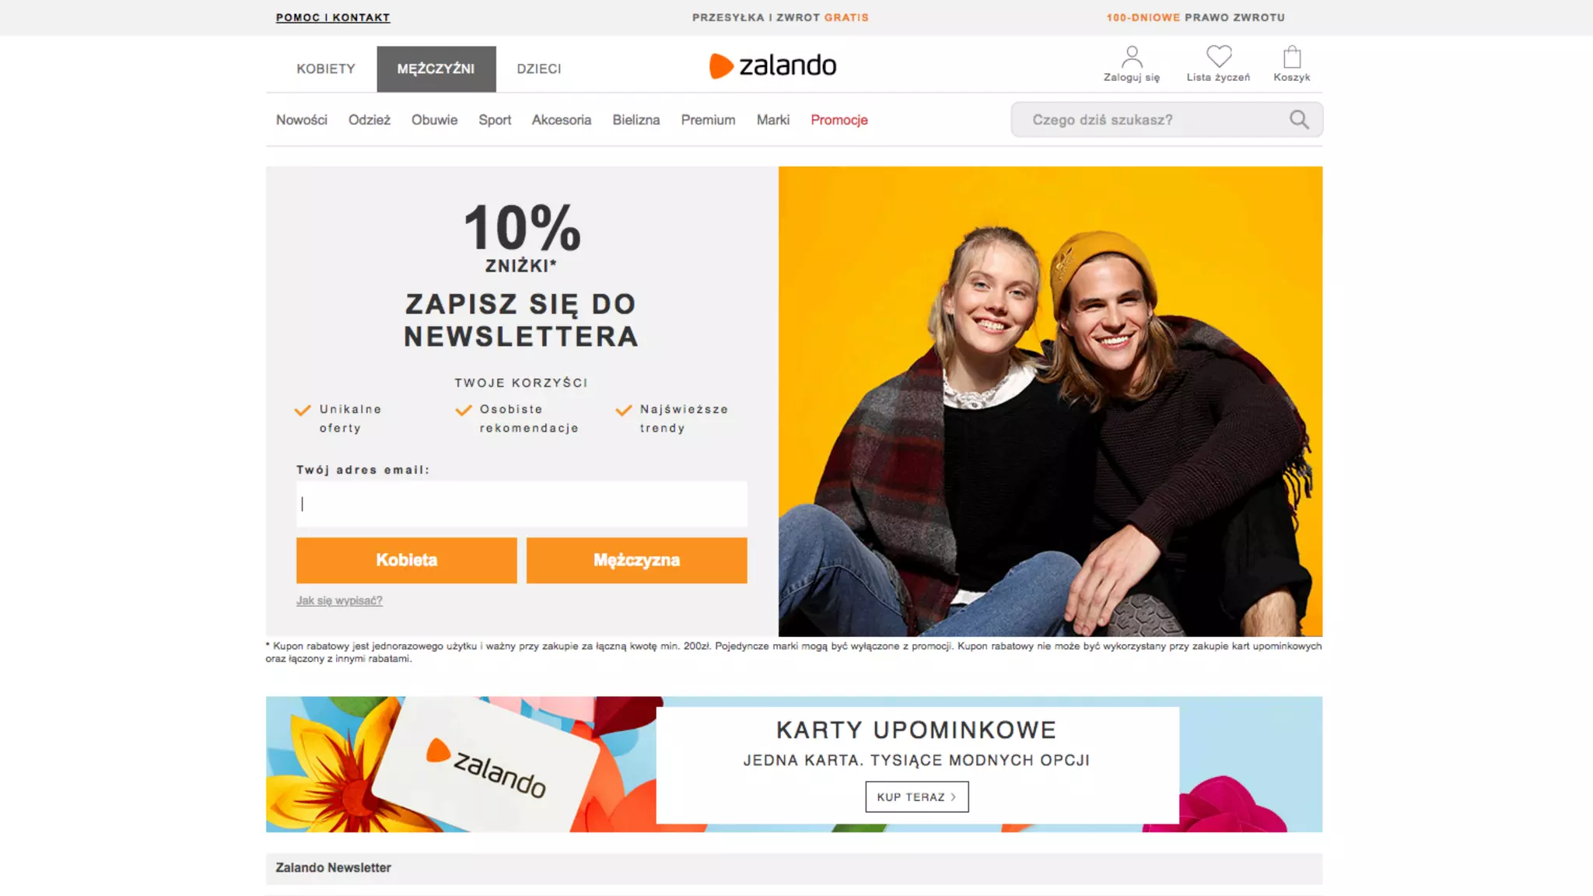
Task: Select the Mężczyźni tab
Action: pos(436,68)
